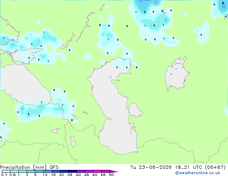Click the 30–35 mm purple legend swatch
Screen dimensions: 228x176
(x=81, y=171)
